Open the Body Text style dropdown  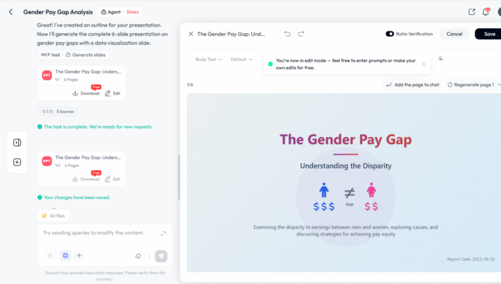[209, 59]
